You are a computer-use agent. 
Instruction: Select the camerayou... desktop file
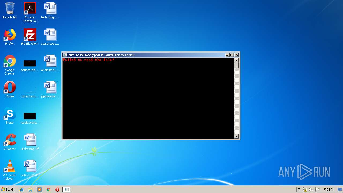(30, 92)
